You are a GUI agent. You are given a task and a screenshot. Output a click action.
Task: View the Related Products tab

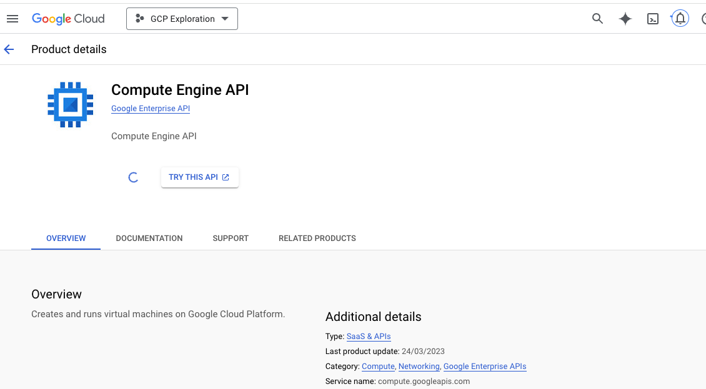(317, 238)
